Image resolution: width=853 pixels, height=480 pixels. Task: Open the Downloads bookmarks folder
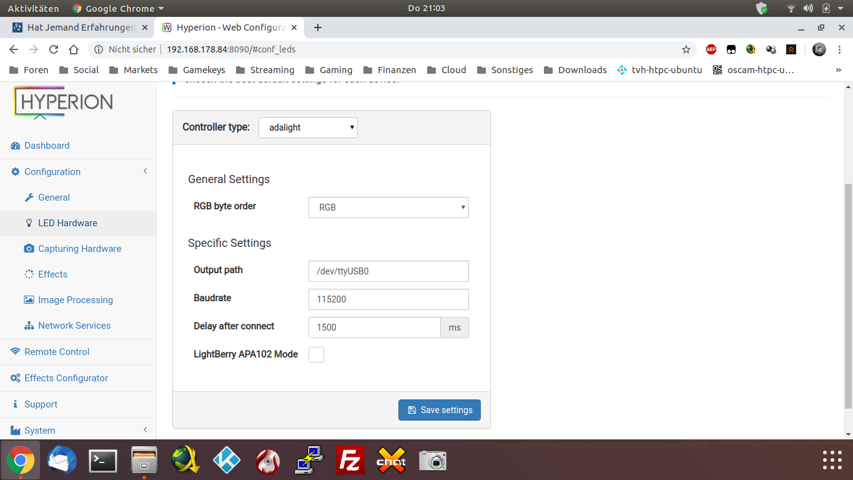[x=575, y=70]
